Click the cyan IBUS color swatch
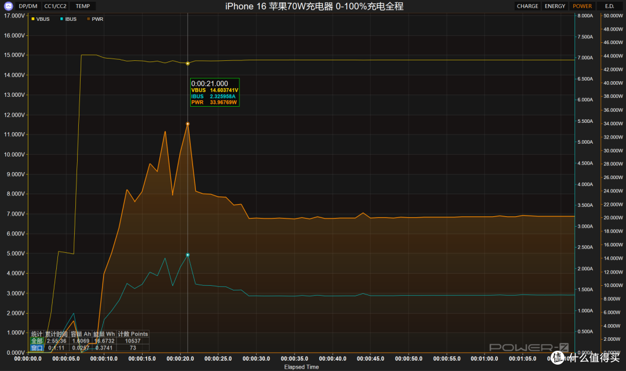 tap(61, 19)
